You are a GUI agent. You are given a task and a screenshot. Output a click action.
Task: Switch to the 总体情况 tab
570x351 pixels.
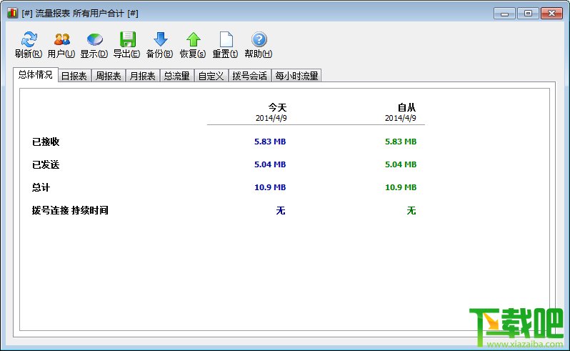(35, 74)
